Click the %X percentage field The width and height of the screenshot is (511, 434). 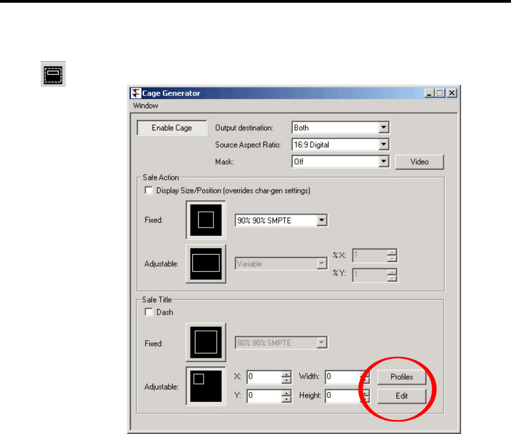point(370,255)
